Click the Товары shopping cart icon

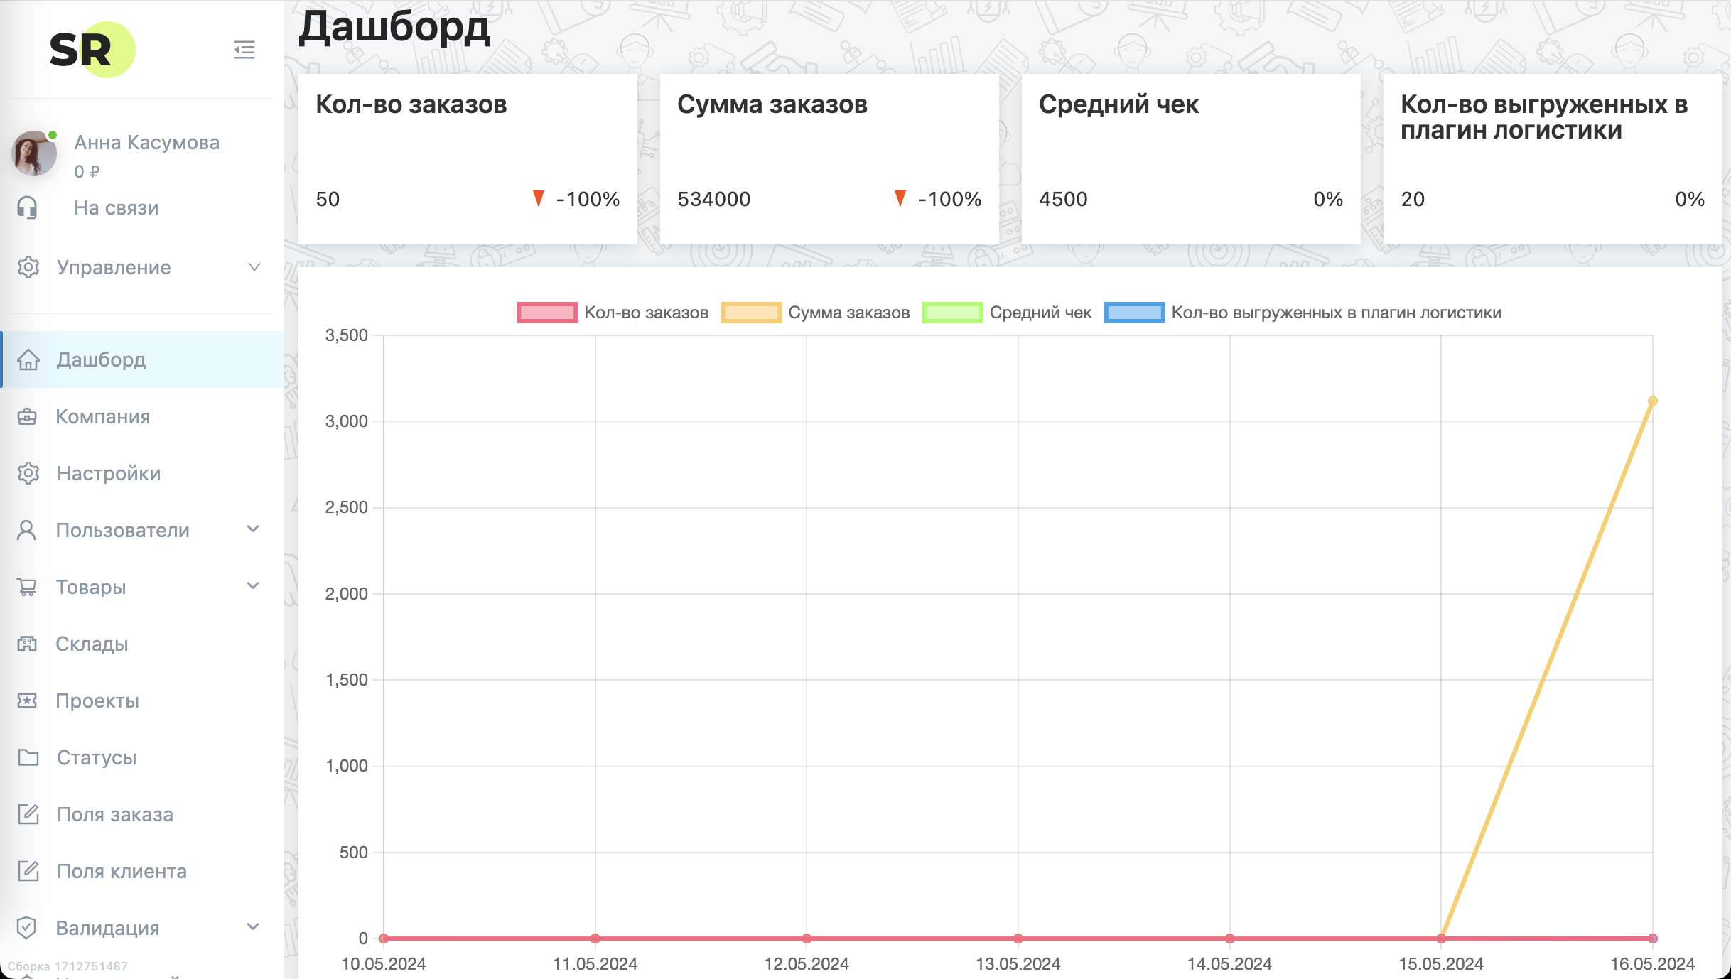coord(28,587)
